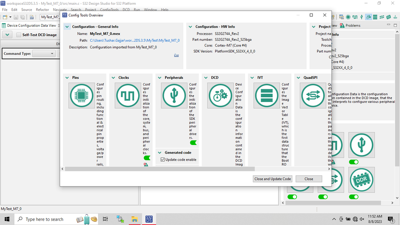Click the DDR memory icon in the main toolbar

coord(388,17)
